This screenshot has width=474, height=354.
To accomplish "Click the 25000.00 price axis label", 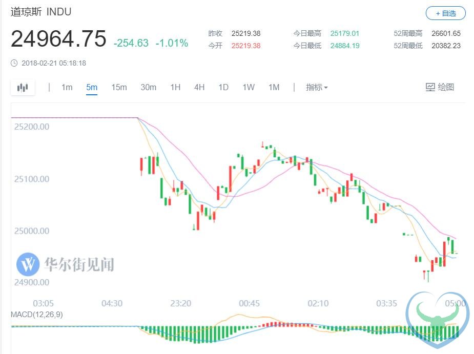I will click(x=32, y=231).
